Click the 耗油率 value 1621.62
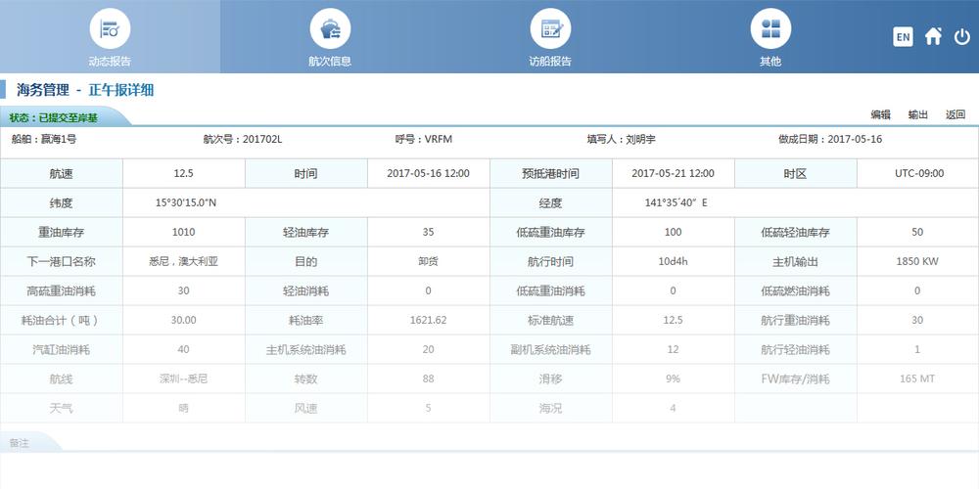This screenshot has width=979, height=489. [x=429, y=320]
